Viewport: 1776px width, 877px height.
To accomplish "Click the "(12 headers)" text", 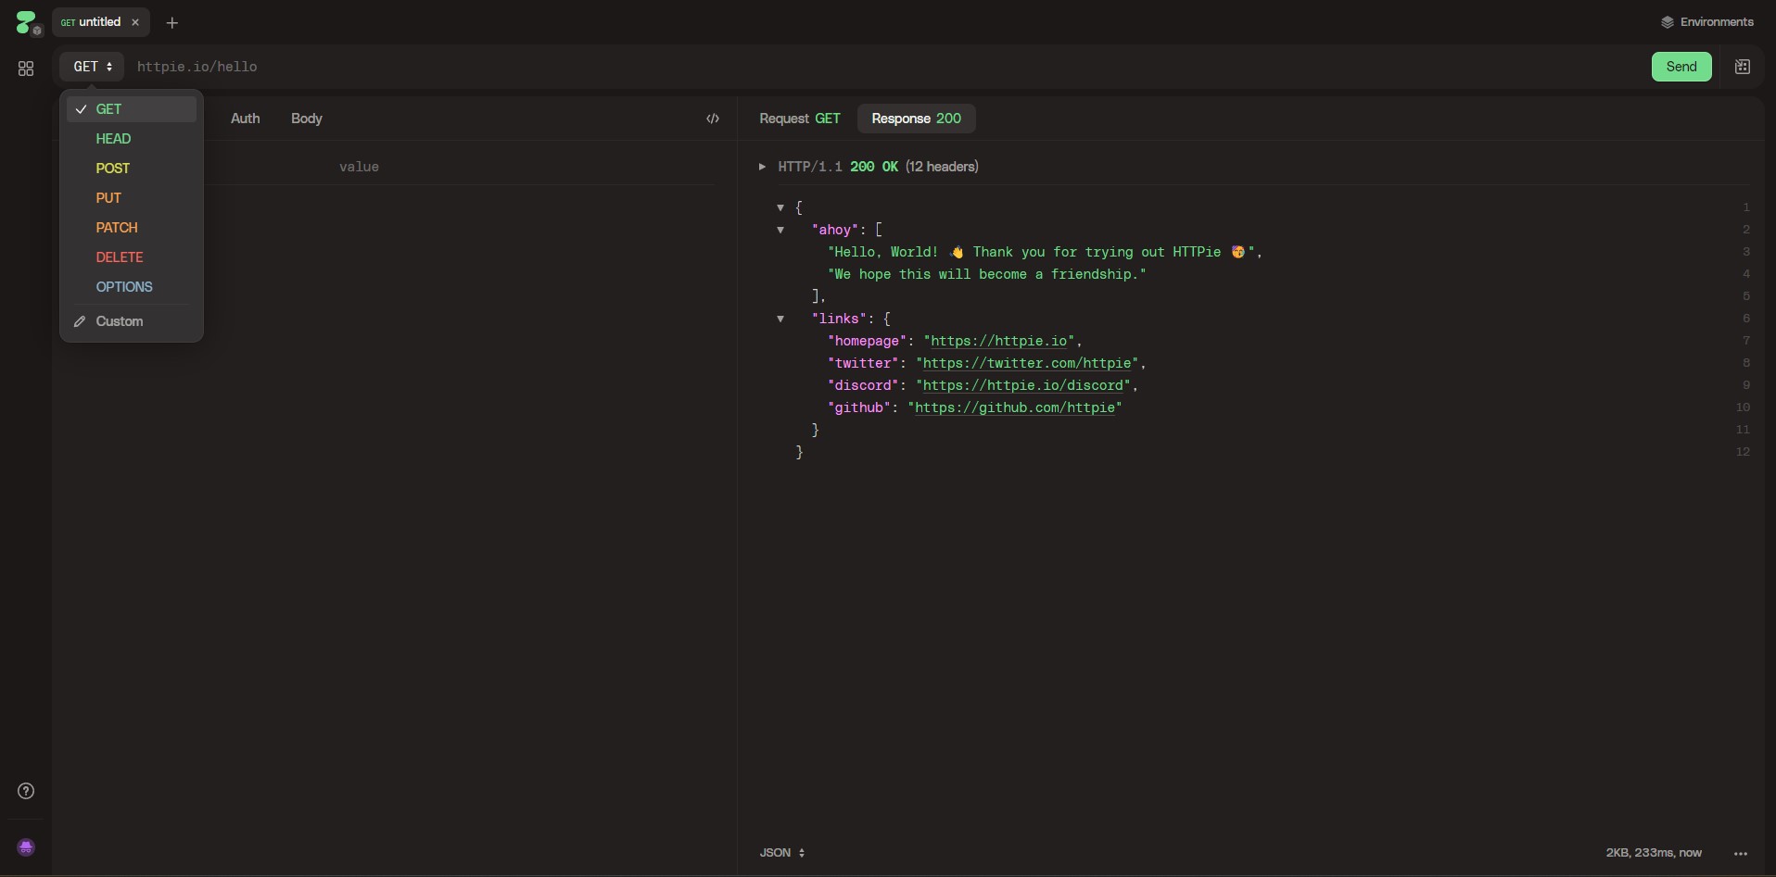I will click(x=942, y=167).
